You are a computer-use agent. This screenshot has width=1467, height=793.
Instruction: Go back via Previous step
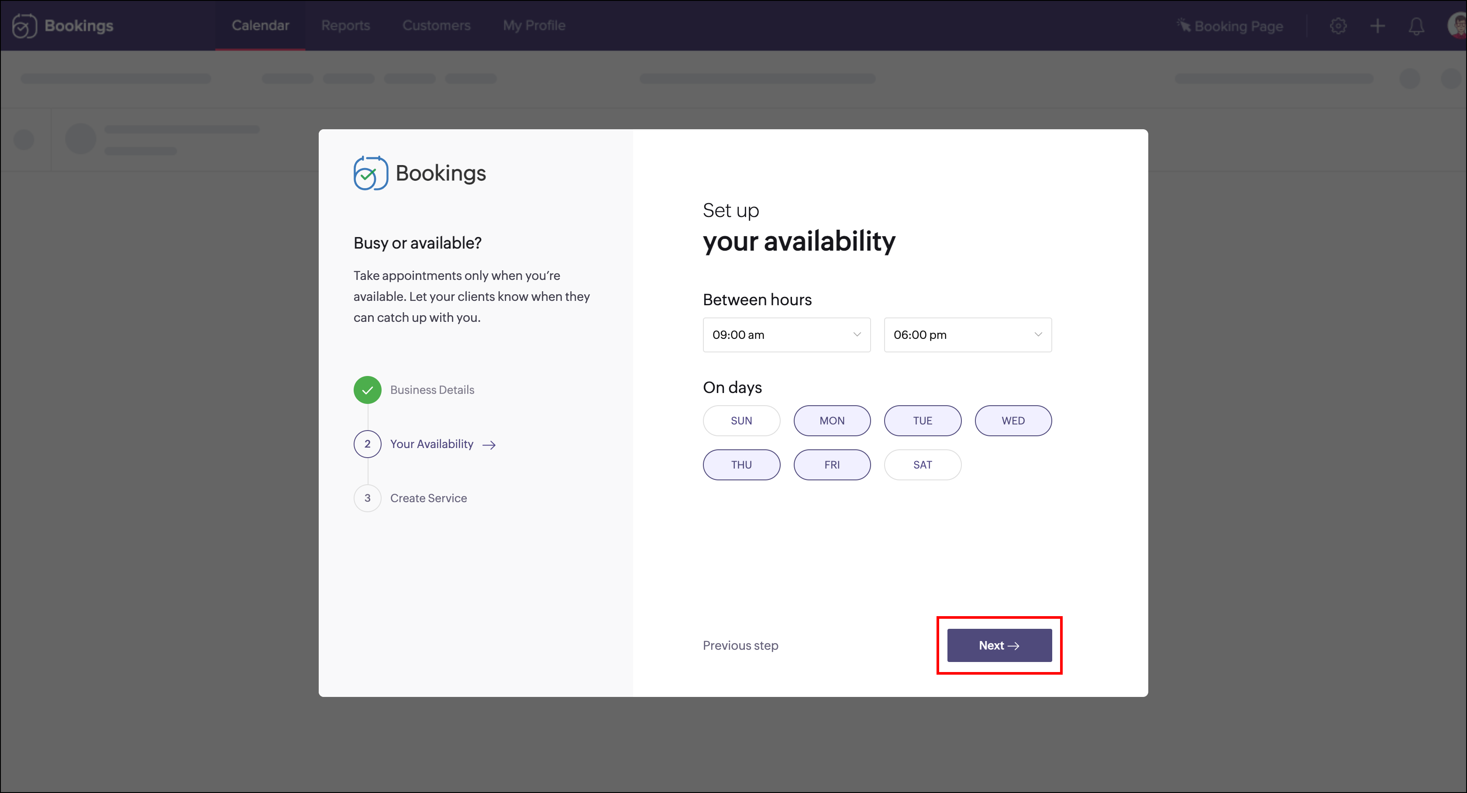pyautogui.click(x=740, y=645)
